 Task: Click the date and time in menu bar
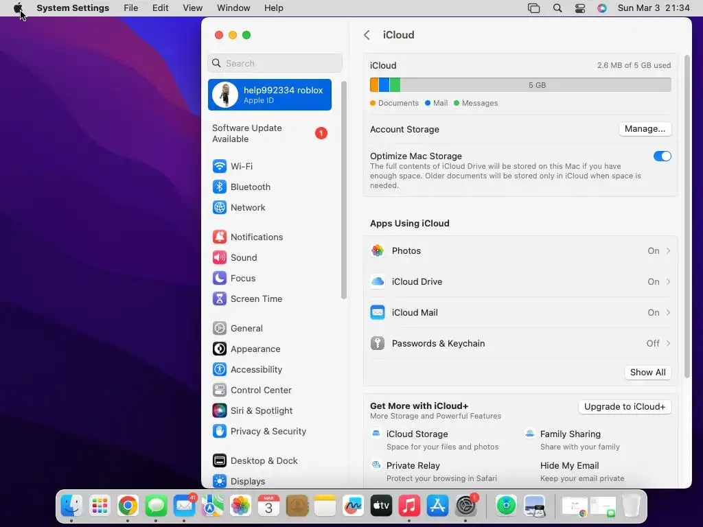click(654, 8)
